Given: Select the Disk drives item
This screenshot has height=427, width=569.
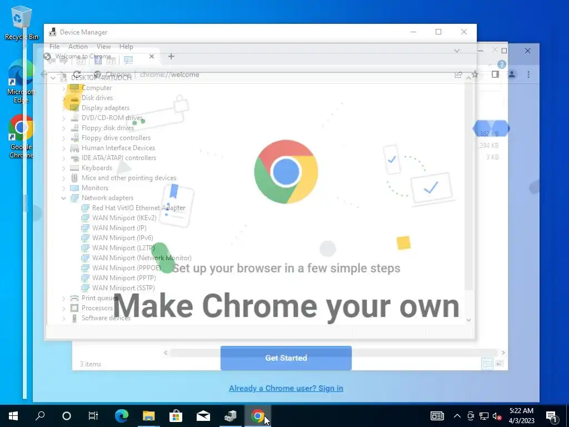Looking at the screenshot, I should [97, 98].
